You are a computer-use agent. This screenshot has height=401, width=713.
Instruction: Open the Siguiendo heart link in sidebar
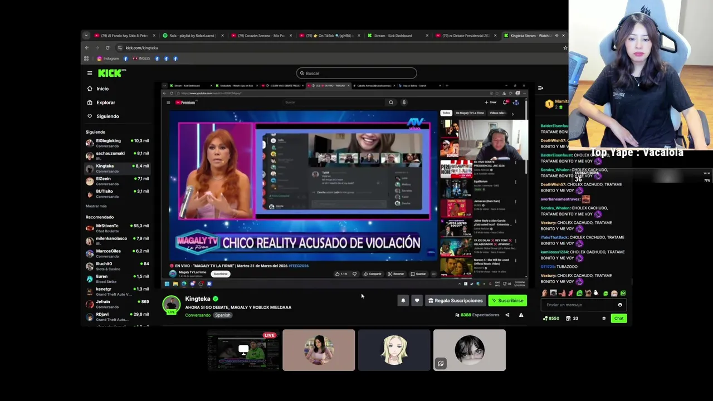click(103, 116)
